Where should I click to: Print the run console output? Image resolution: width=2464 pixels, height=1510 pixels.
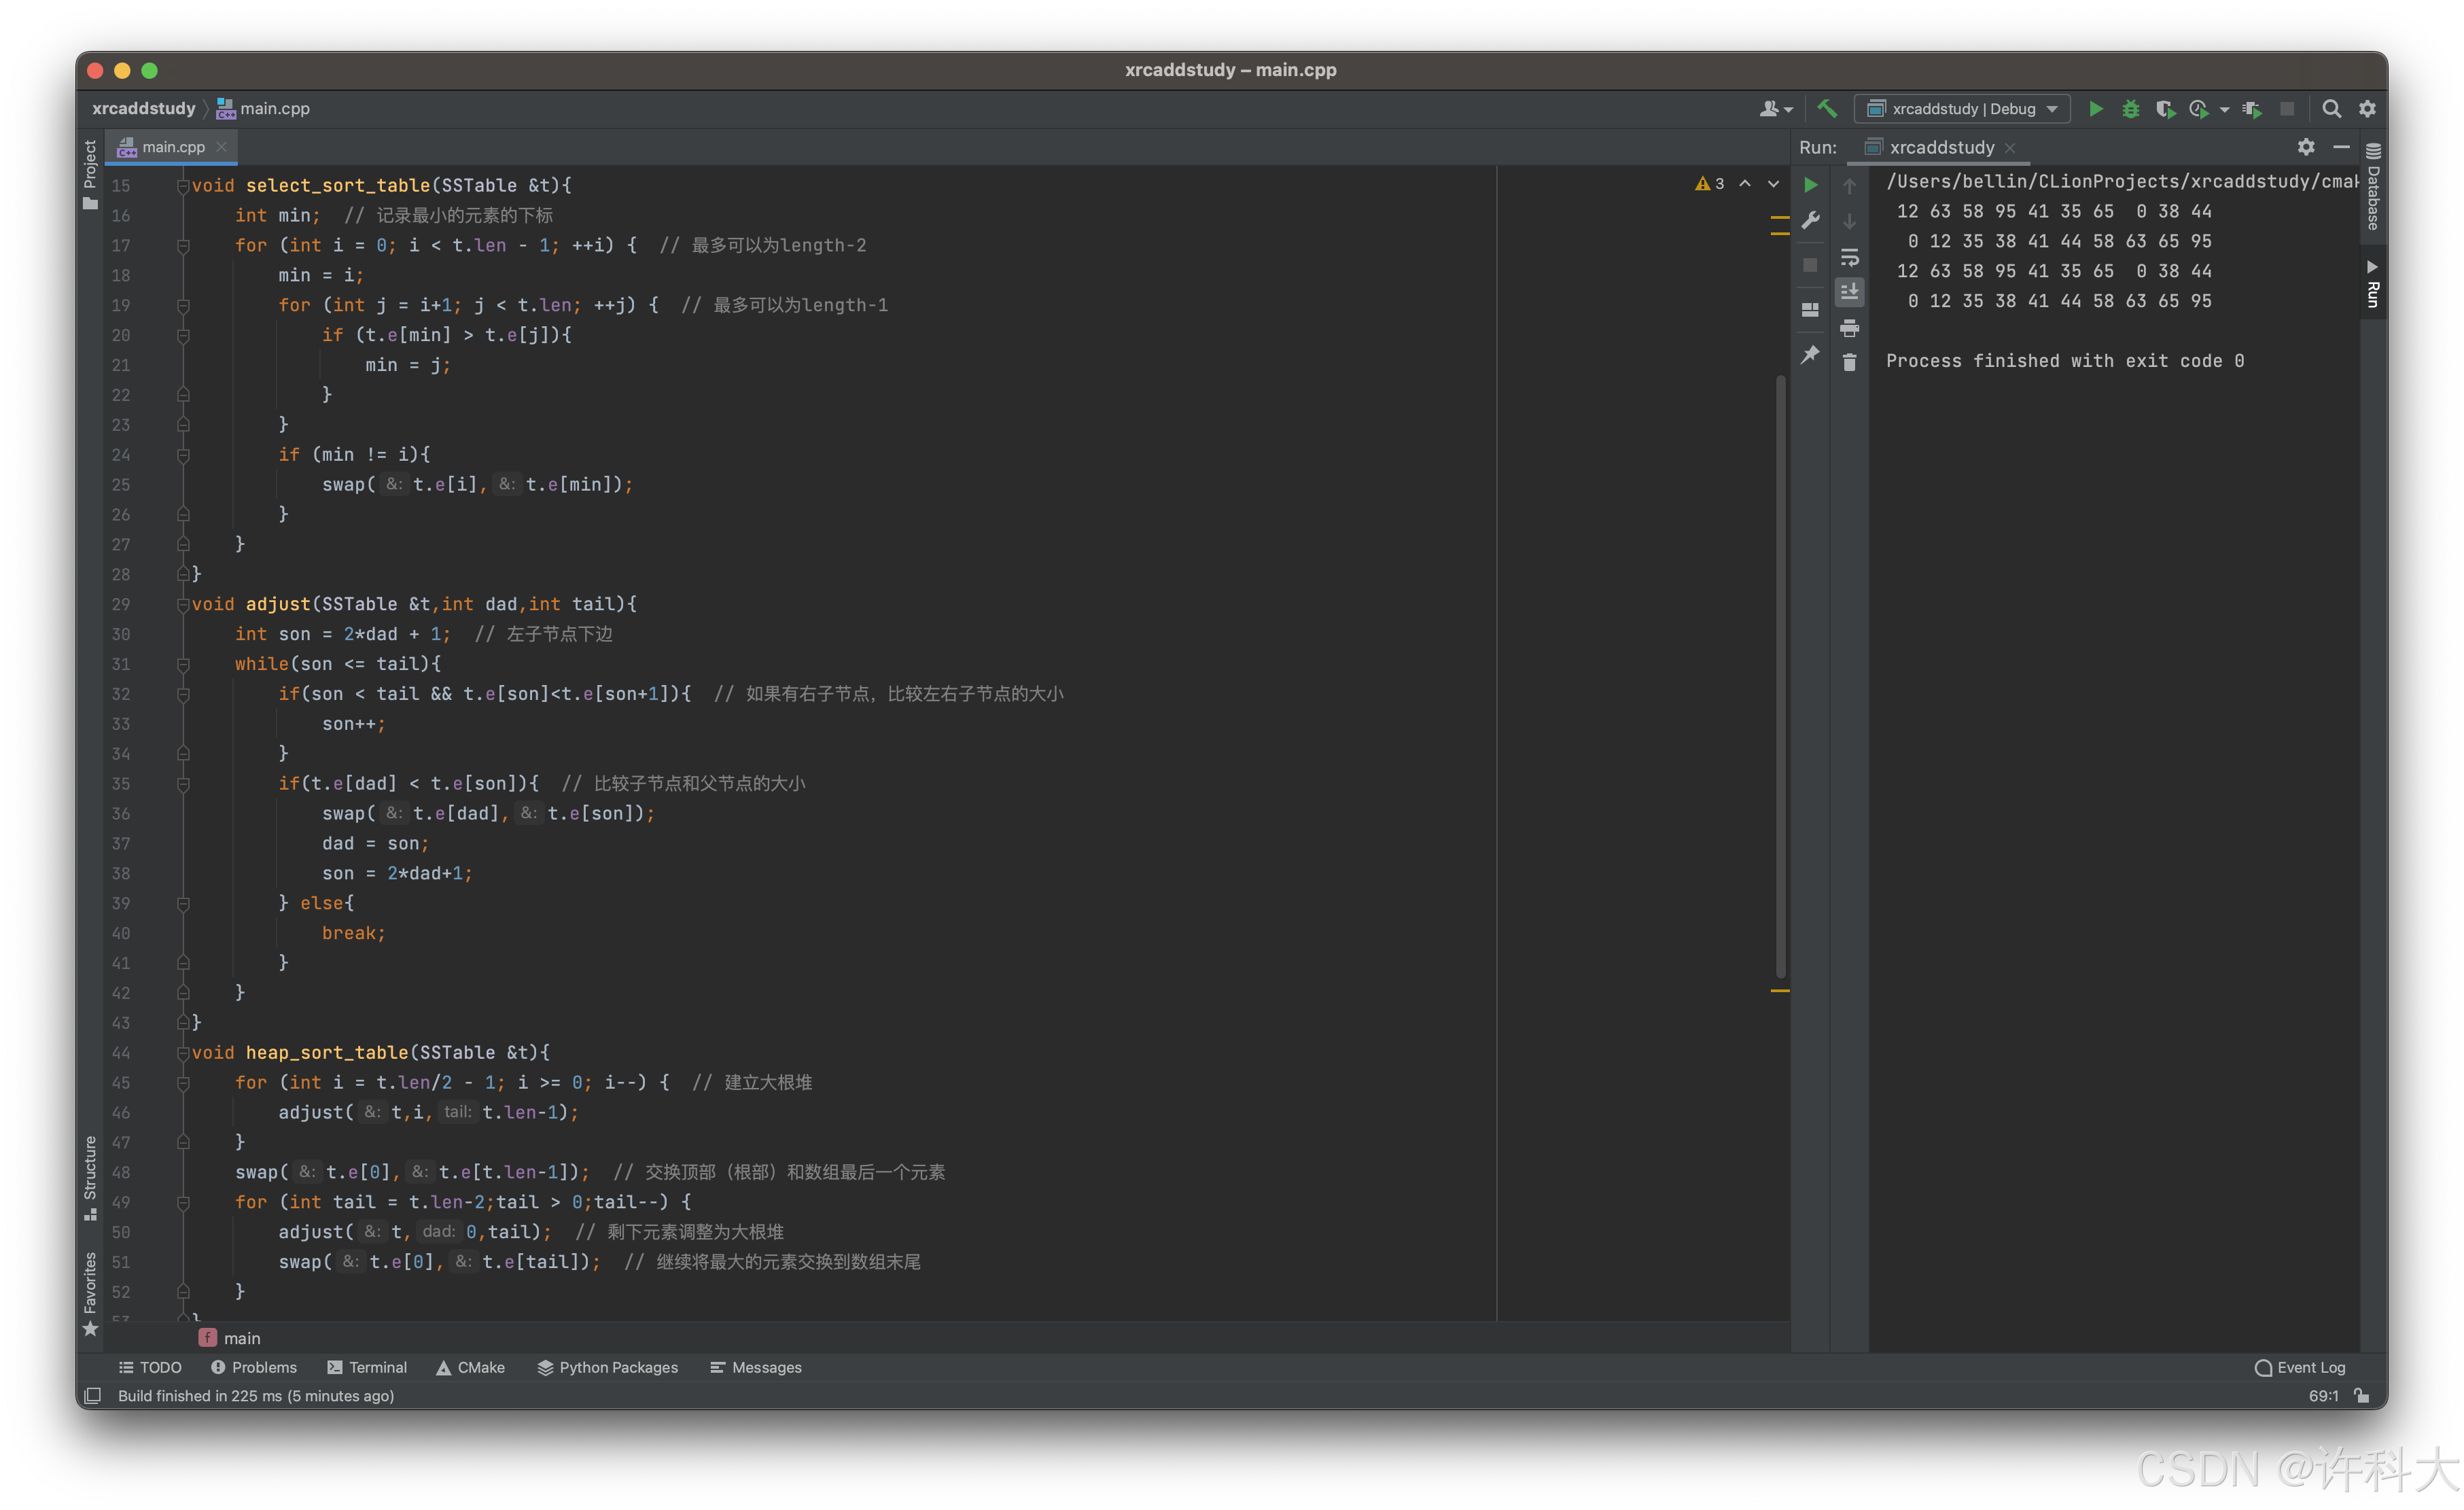pyautogui.click(x=1849, y=328)
